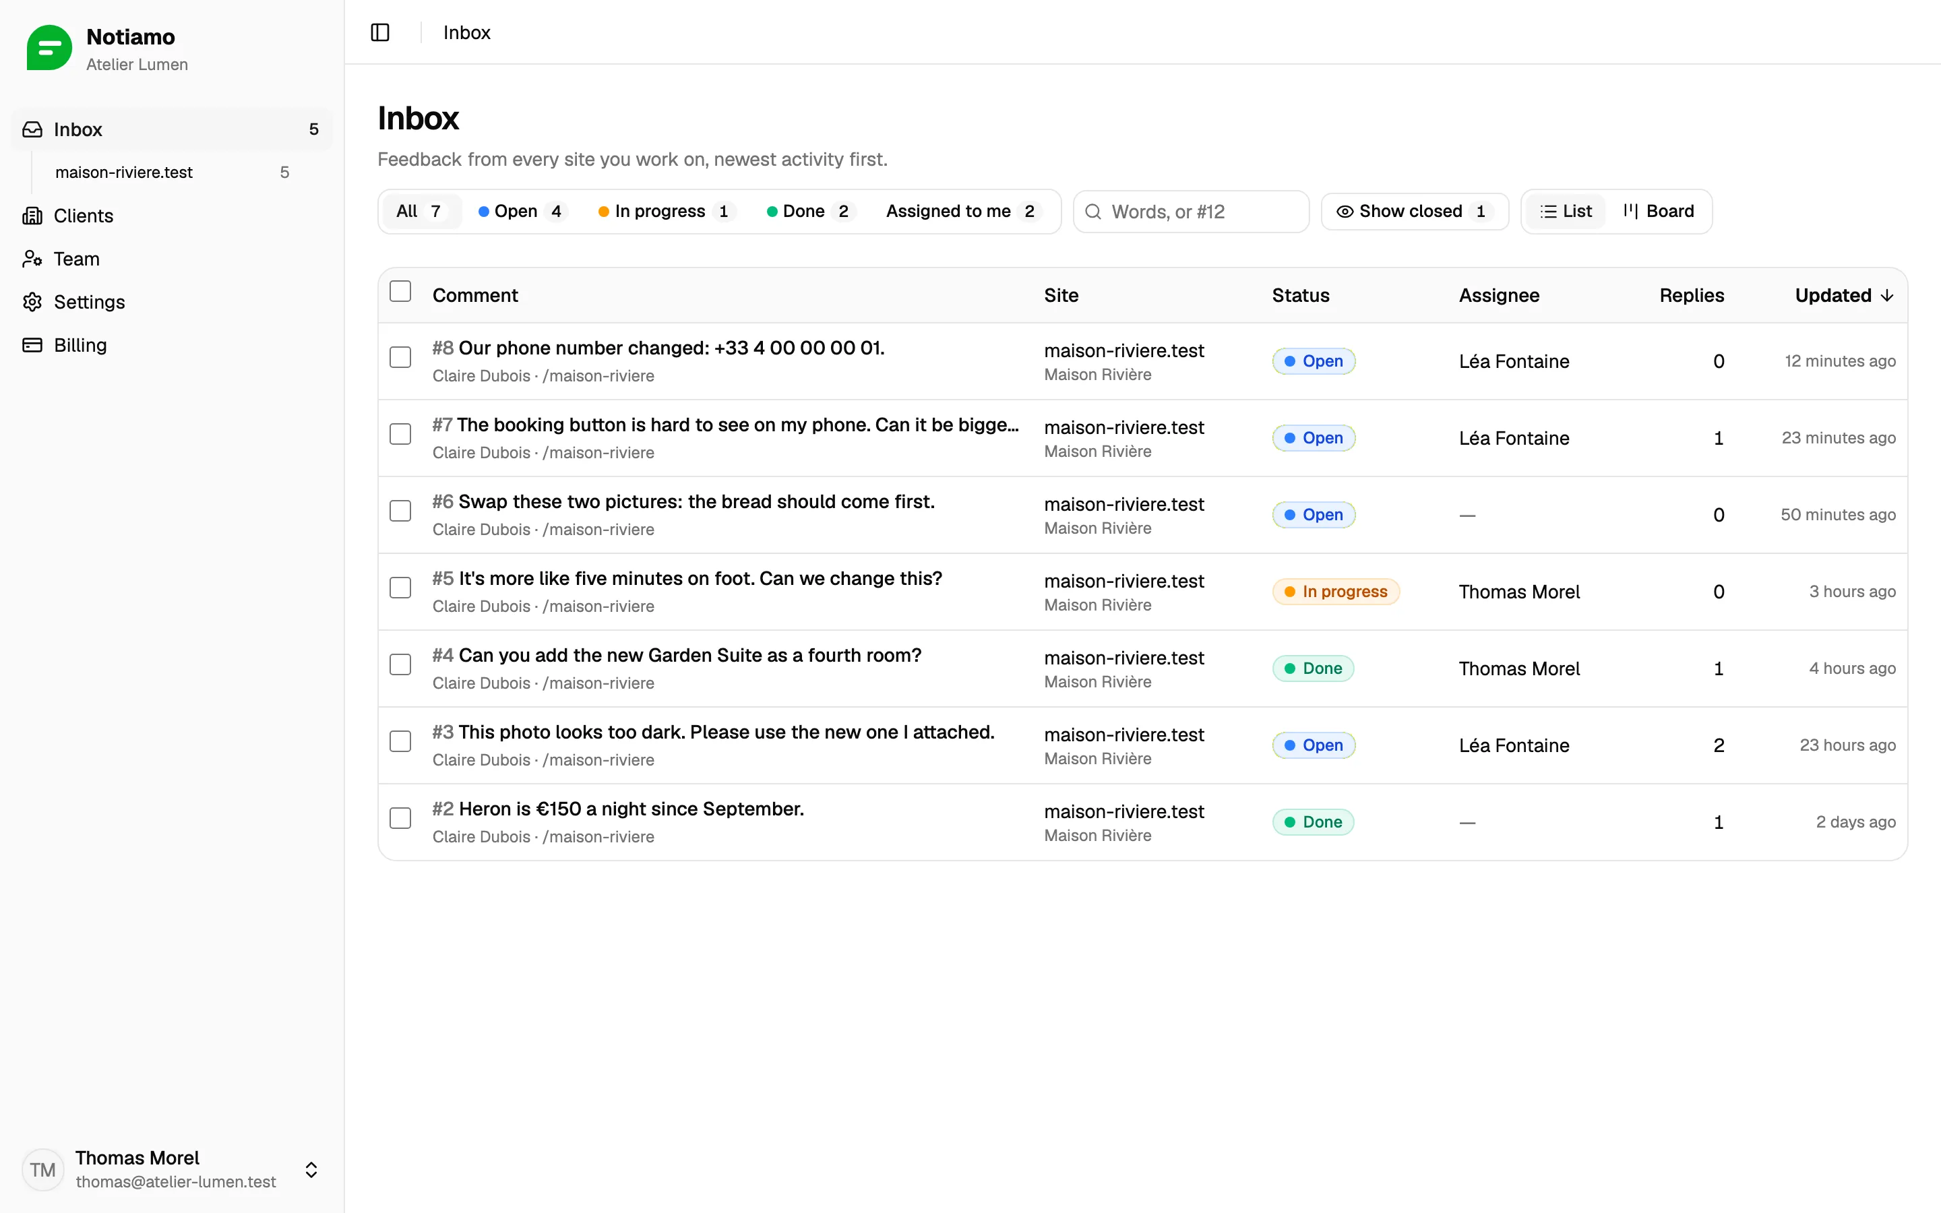Show the Assigned to me tab
1941x1213 pixels.
(962, 211)
